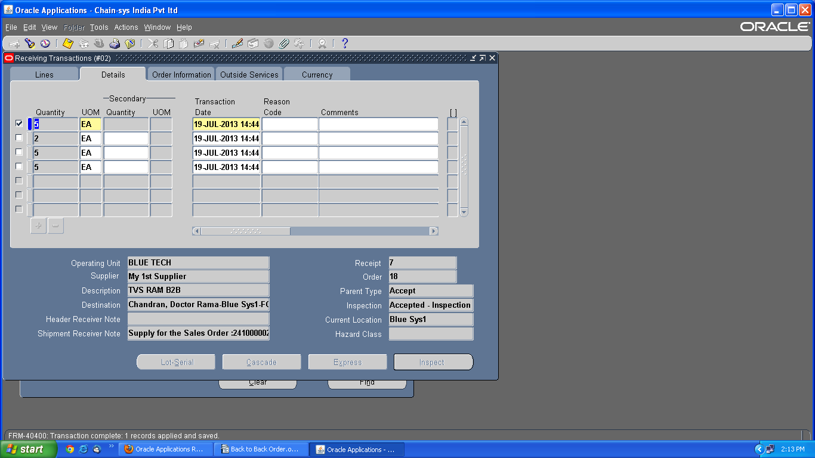Click the Operating Unit field BLUE TECH

pos(198,262)
